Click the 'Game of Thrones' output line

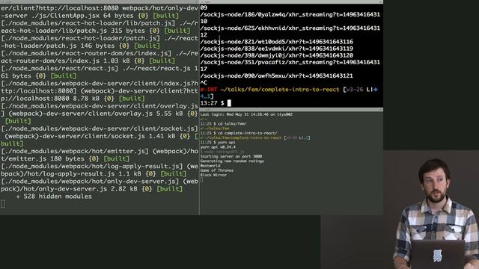216,170
